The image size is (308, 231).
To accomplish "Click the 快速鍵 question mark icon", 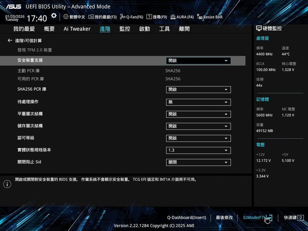I will (301, 218).
